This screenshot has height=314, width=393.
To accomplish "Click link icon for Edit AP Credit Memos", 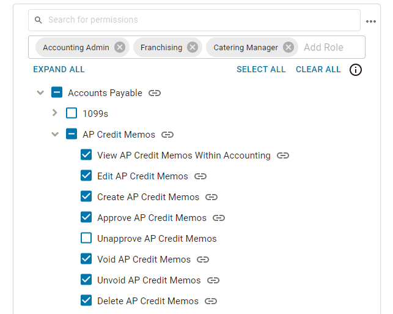I will pos(200,176).
